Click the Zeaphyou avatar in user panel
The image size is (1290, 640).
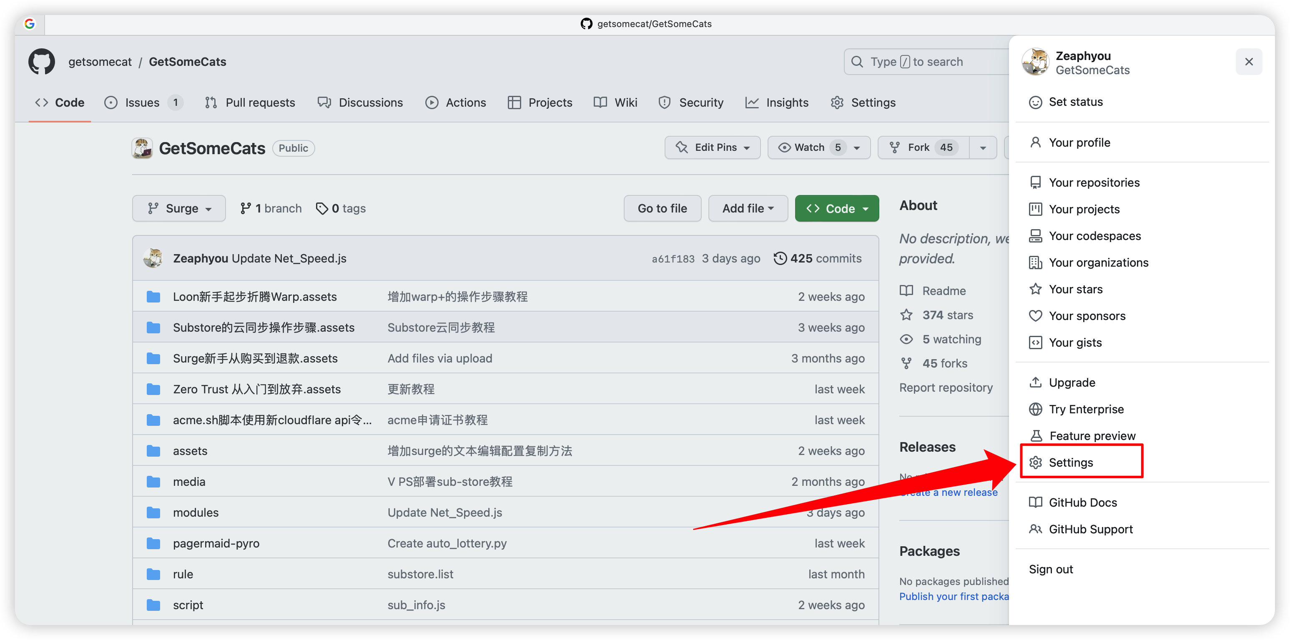click(1035, 62)
